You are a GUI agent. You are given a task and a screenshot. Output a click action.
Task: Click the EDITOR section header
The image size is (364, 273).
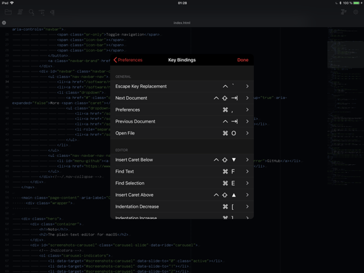click(x=121, y=150)
